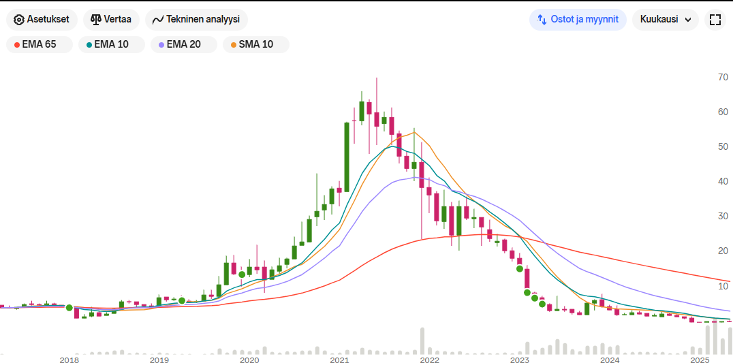Click the tall volume bar just before 2022
Viewport: 733px width, 363px height.
(422, 341)
